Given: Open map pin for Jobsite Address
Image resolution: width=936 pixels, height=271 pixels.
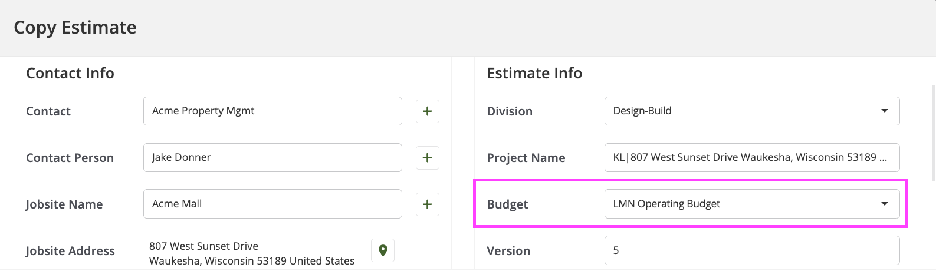Looking at the screenshot, I should click(x=383, y=250).
